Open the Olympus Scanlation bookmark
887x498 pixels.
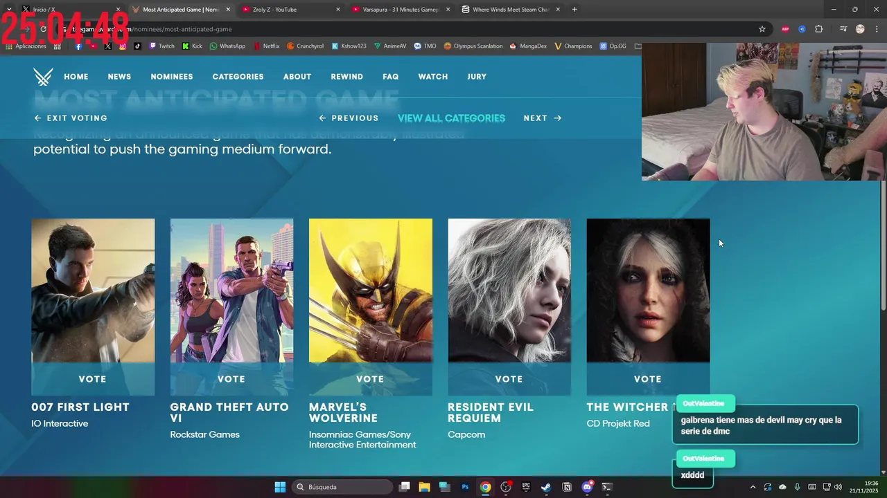(x=473, y=46)
